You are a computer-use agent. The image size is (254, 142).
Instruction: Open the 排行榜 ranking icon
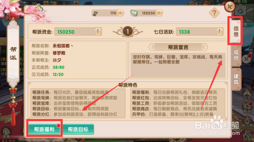point(247,123)
